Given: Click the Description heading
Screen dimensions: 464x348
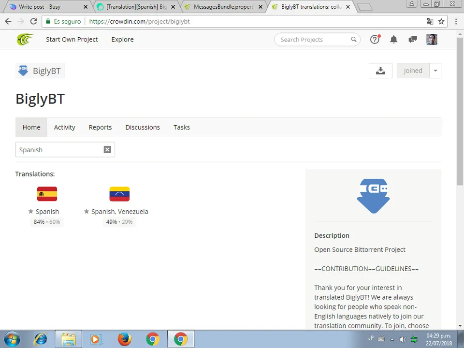Looking at the screenshot, I should (332, 235).
